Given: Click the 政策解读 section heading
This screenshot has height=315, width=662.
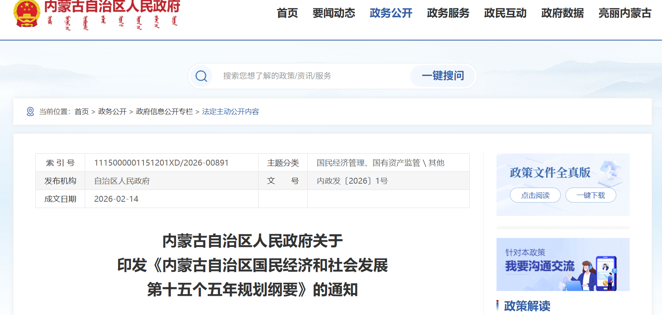Looking at the screenshot, I should pyautogui.click(x=527, y=306).
